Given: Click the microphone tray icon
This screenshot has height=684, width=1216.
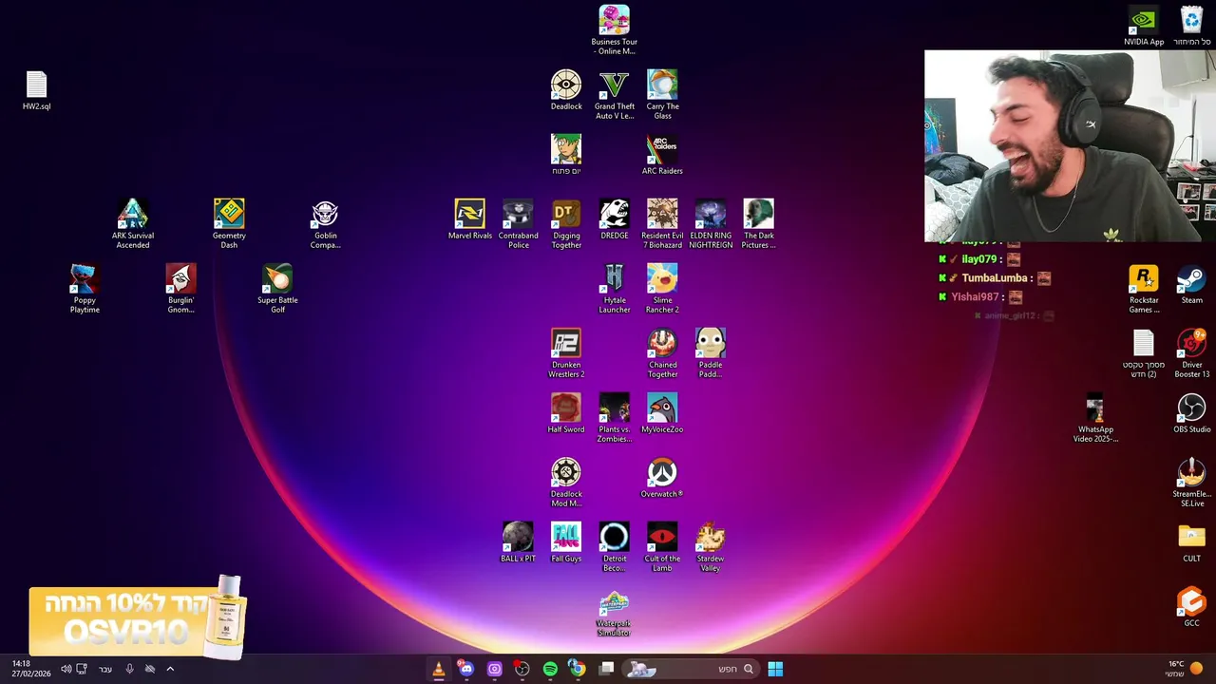Looking at the screenshot, I should pos(129,669).
